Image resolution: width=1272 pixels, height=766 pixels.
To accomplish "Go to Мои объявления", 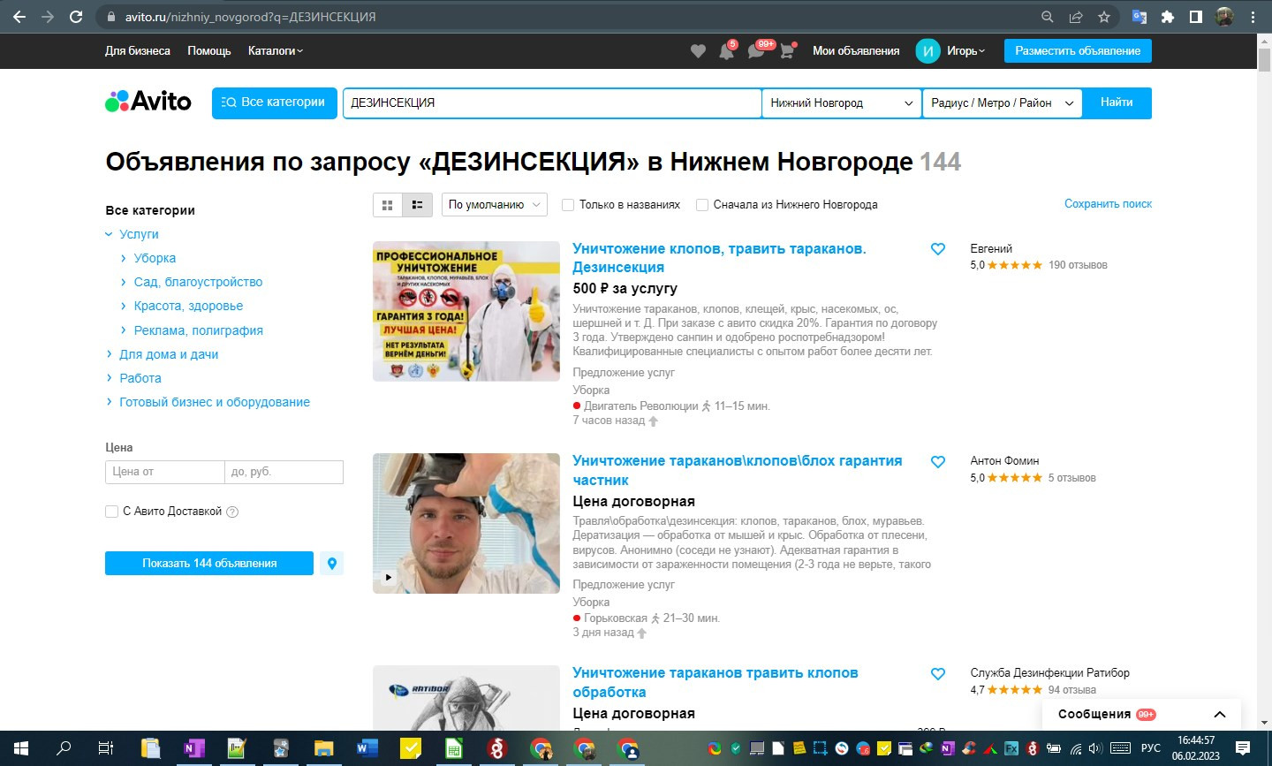I will point(856,51).
